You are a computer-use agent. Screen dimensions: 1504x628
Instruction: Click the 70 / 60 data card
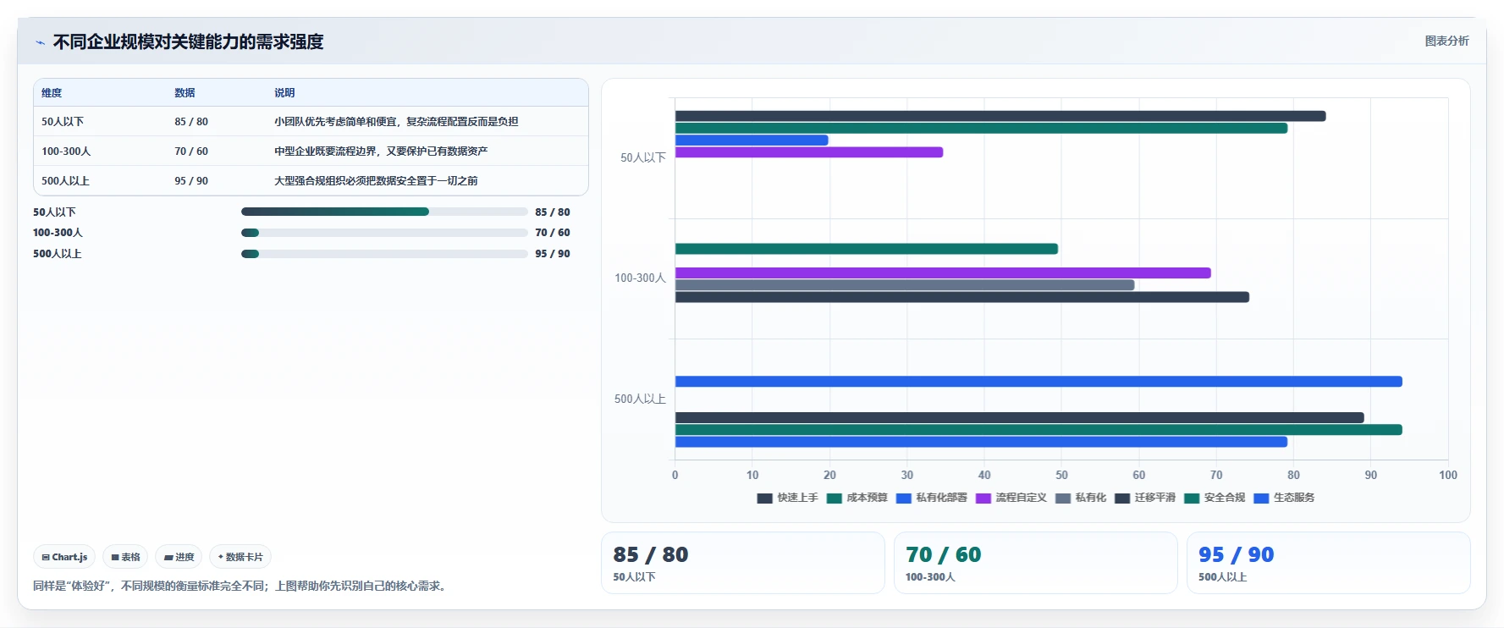pos(1035,563)
